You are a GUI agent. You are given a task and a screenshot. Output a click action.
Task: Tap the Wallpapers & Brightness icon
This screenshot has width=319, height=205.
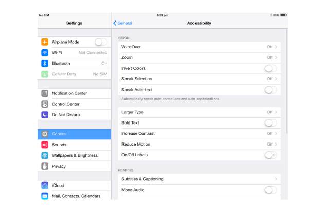click(45, 155)
